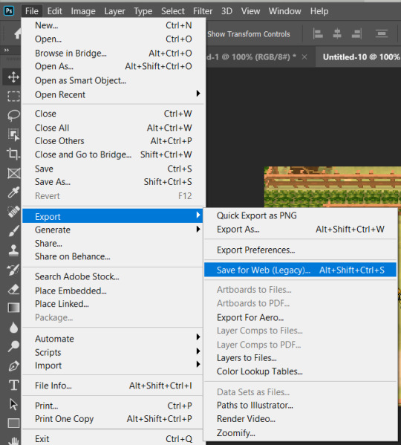This screenshot has height=445, width=401.
Task: Select the Object Selection tool
Action: 13,134
